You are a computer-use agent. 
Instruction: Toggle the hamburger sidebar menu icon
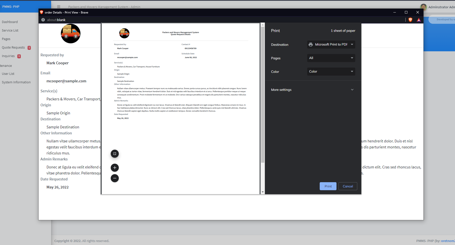(x=59, y=7)
